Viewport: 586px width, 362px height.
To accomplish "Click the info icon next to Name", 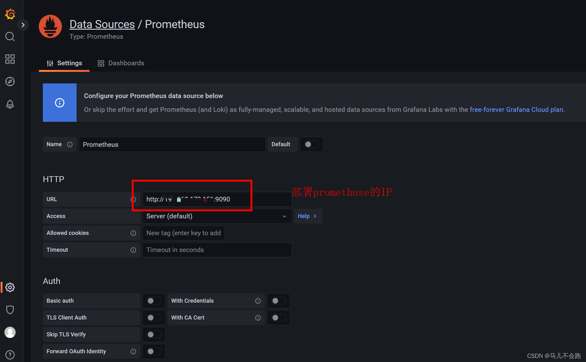I will pyautogui.click(x=70, y=144).
